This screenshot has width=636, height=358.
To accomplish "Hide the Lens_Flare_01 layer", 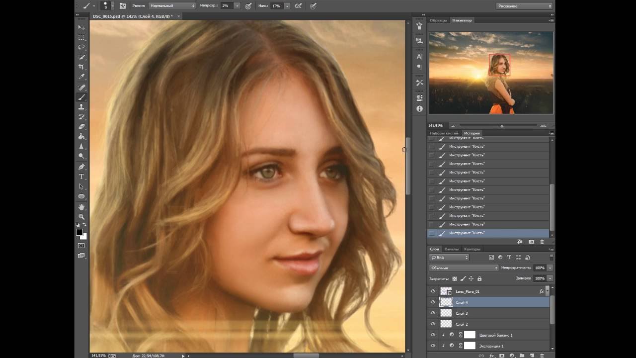I will pyautogui.click(x=433, y=291).
